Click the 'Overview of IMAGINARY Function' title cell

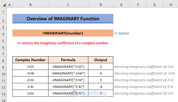63,18
